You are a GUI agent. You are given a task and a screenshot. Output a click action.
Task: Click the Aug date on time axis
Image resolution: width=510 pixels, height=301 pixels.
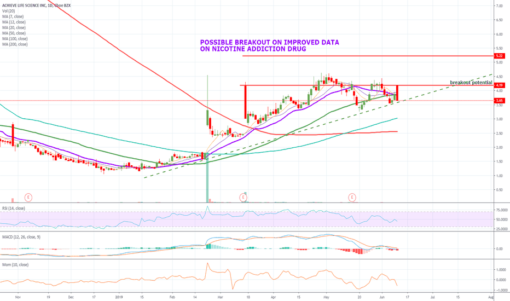[491, 297]
